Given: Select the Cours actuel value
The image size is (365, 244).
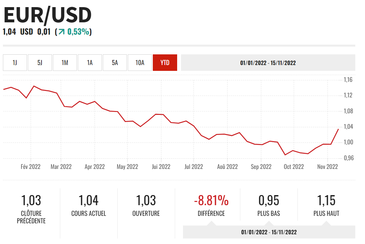Looking at the screenshot, I should (x=89, y=201).
